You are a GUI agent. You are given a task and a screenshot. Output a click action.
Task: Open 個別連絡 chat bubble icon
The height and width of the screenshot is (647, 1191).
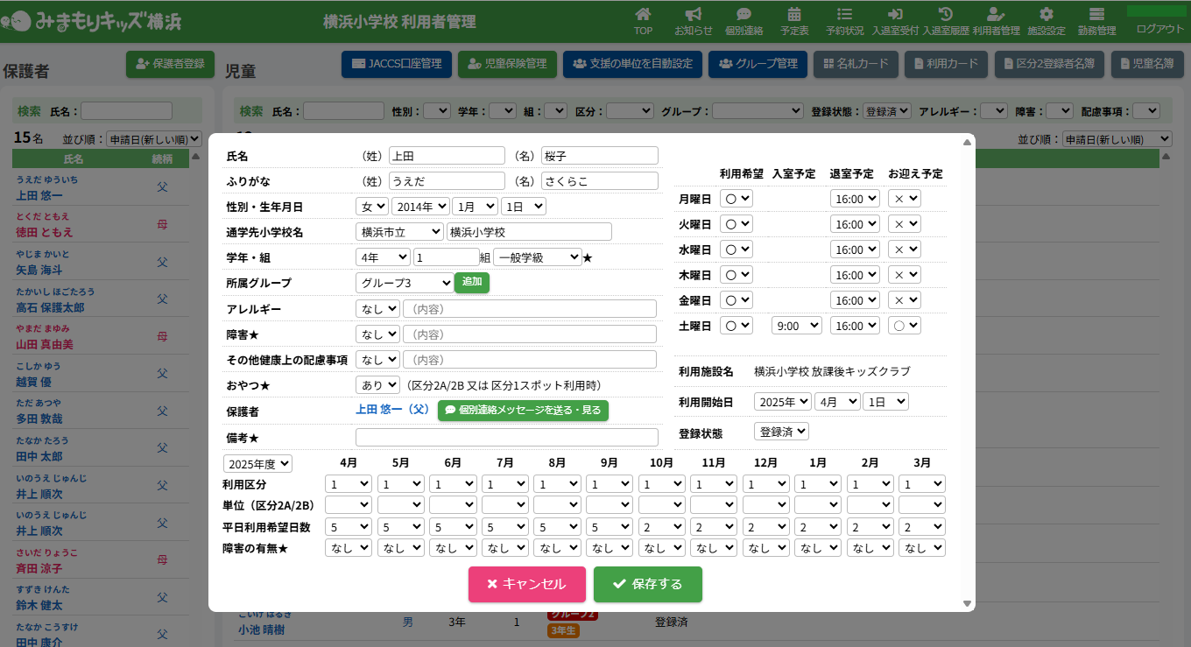[x=743, y=15]
